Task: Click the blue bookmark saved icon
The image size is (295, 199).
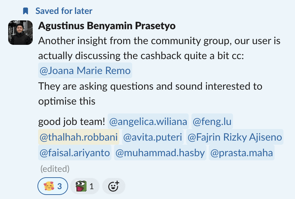Action: point(26,11)
